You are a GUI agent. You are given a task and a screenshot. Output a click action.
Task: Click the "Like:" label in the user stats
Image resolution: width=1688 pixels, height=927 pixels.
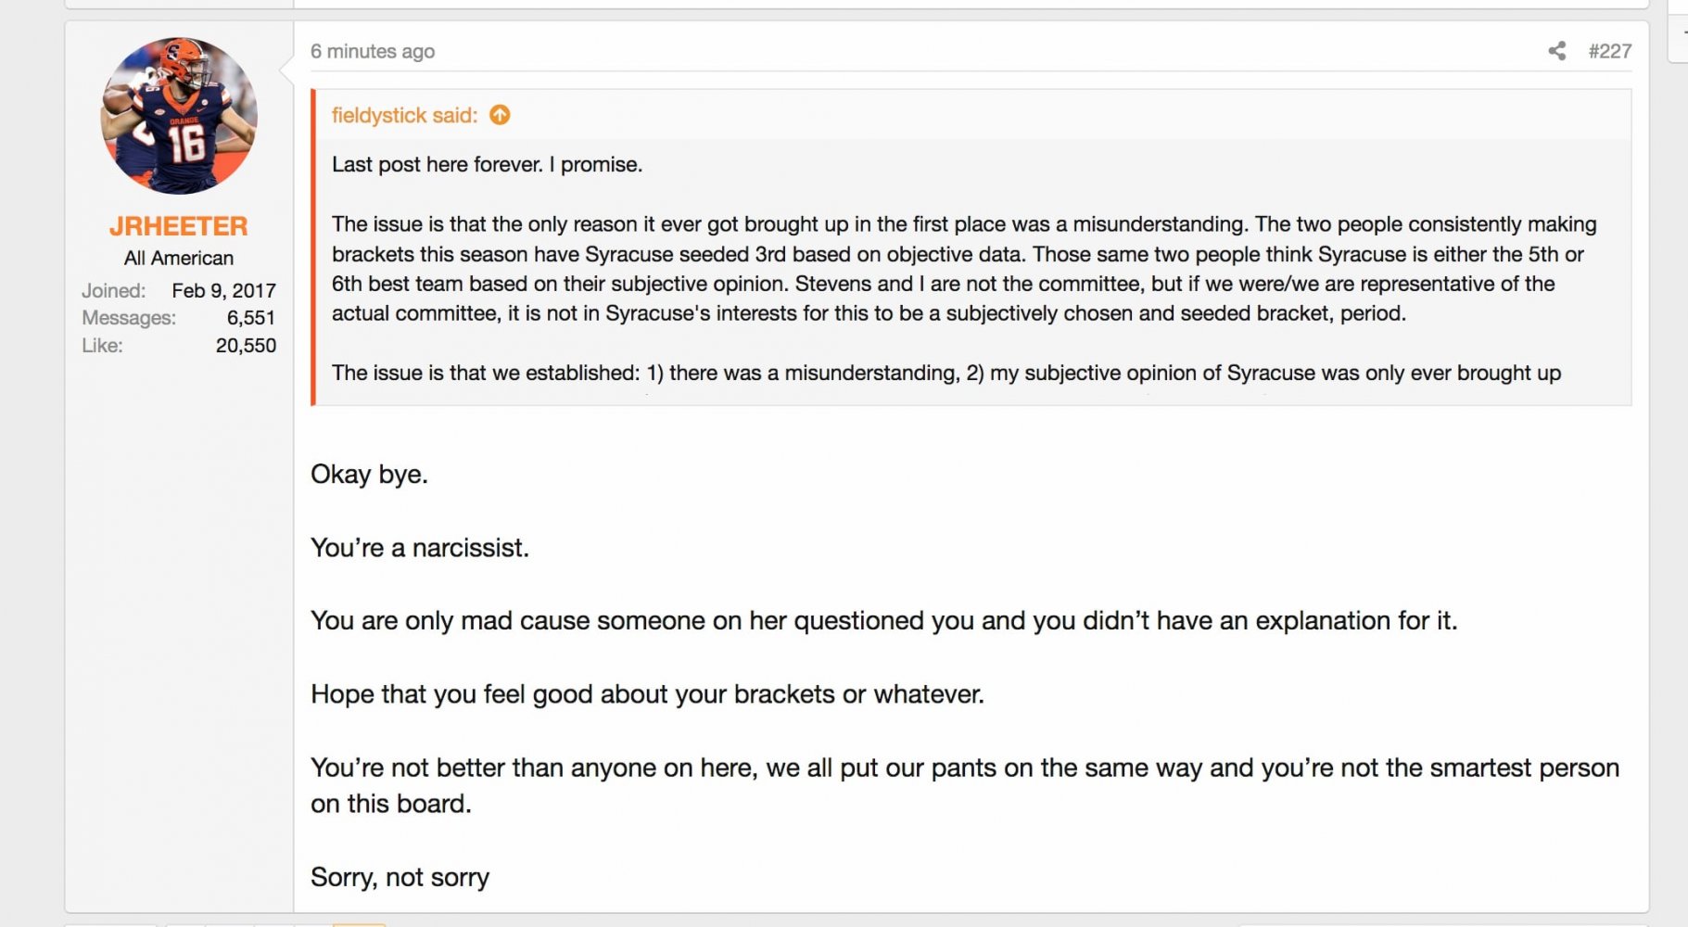[102, 346]
